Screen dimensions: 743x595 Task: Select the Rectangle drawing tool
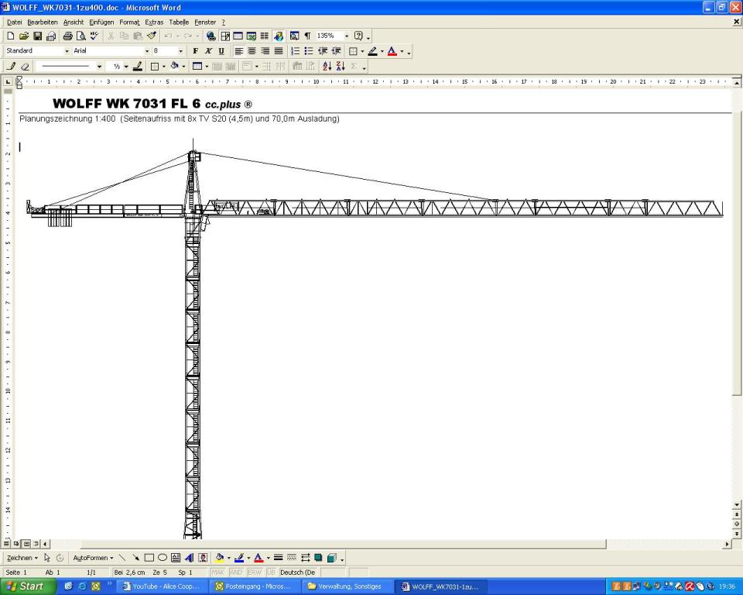tap(149, 558)
